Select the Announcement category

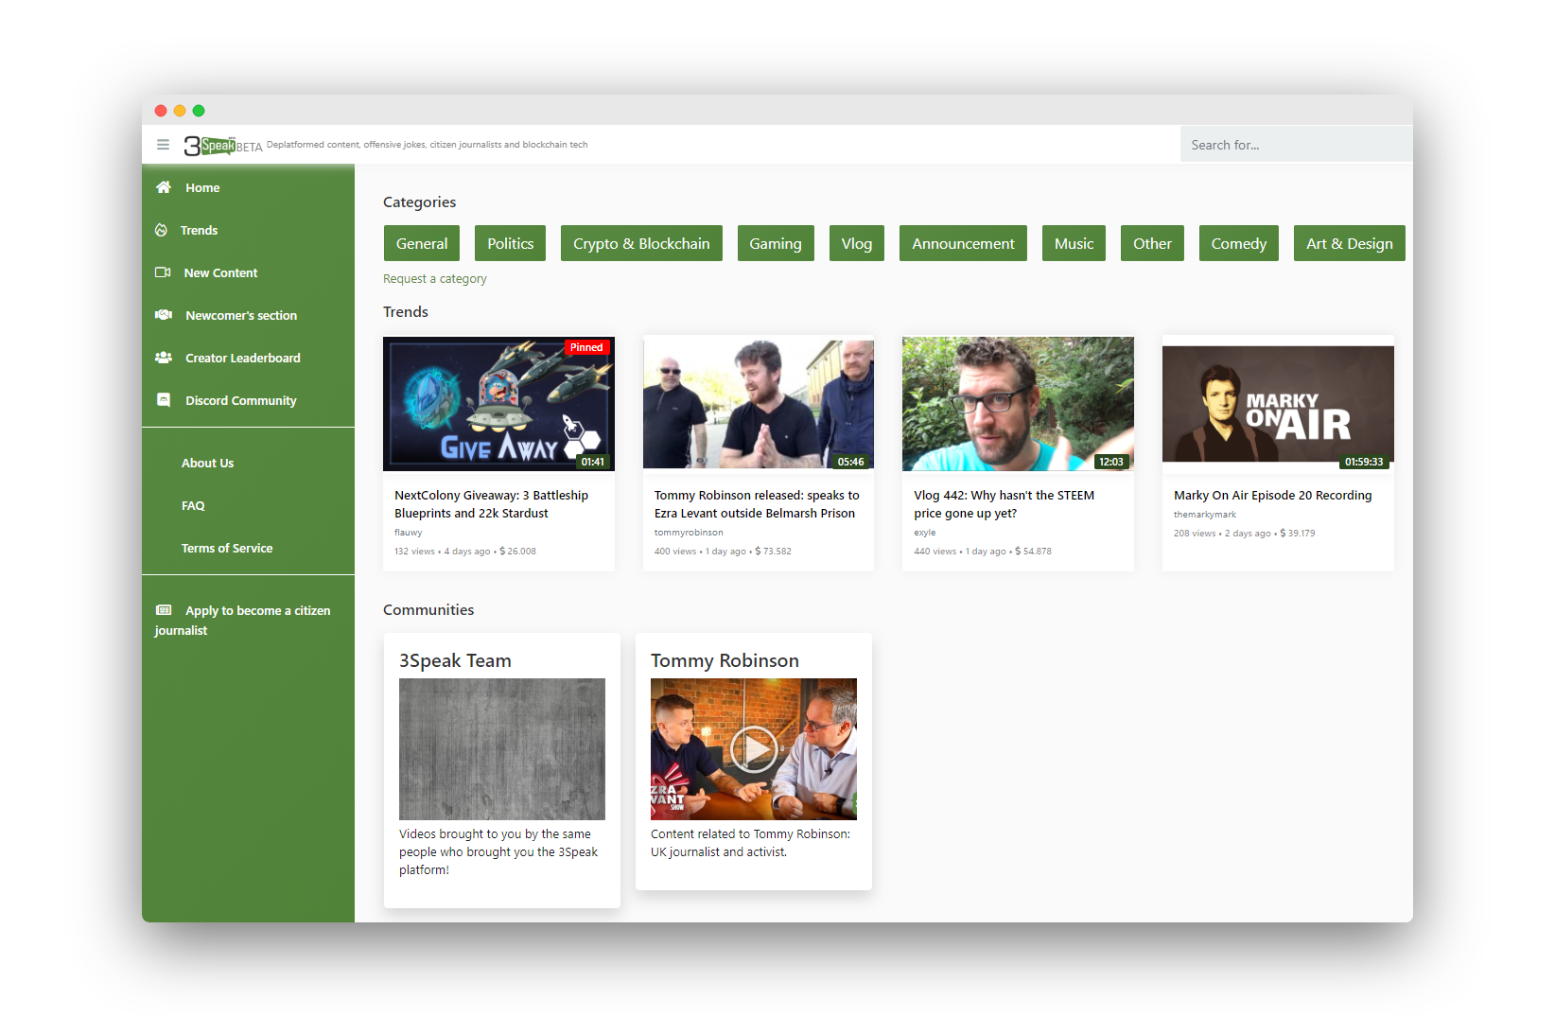tap(963, 243)
